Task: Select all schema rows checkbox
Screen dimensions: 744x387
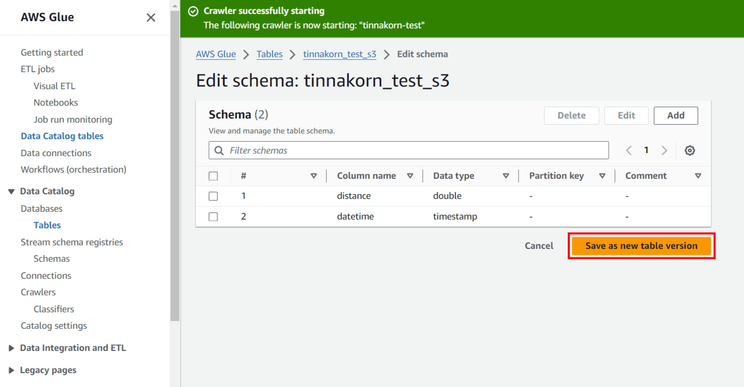Action: pyautogui.click(x=213, y=176)
